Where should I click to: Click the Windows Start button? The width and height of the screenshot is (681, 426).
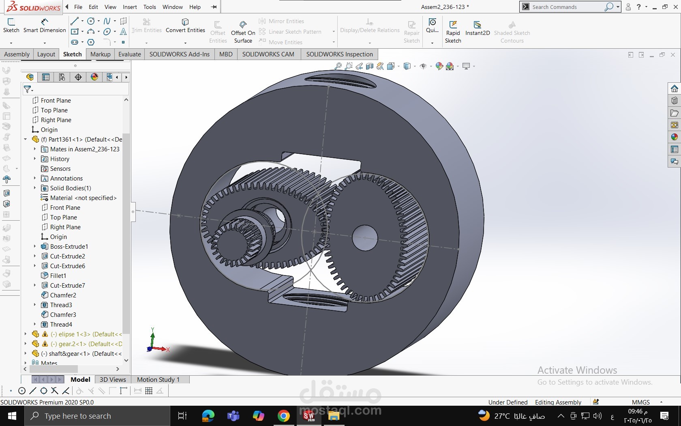12,416
